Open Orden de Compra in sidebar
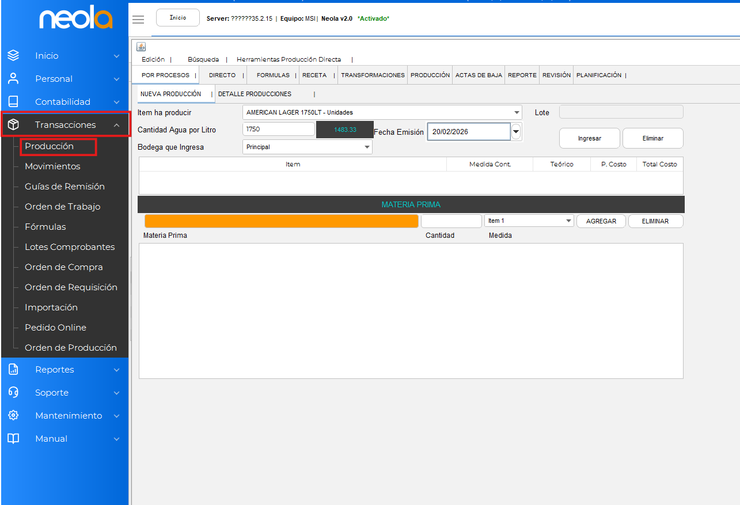The image size is (740, 505). point(64,267)
